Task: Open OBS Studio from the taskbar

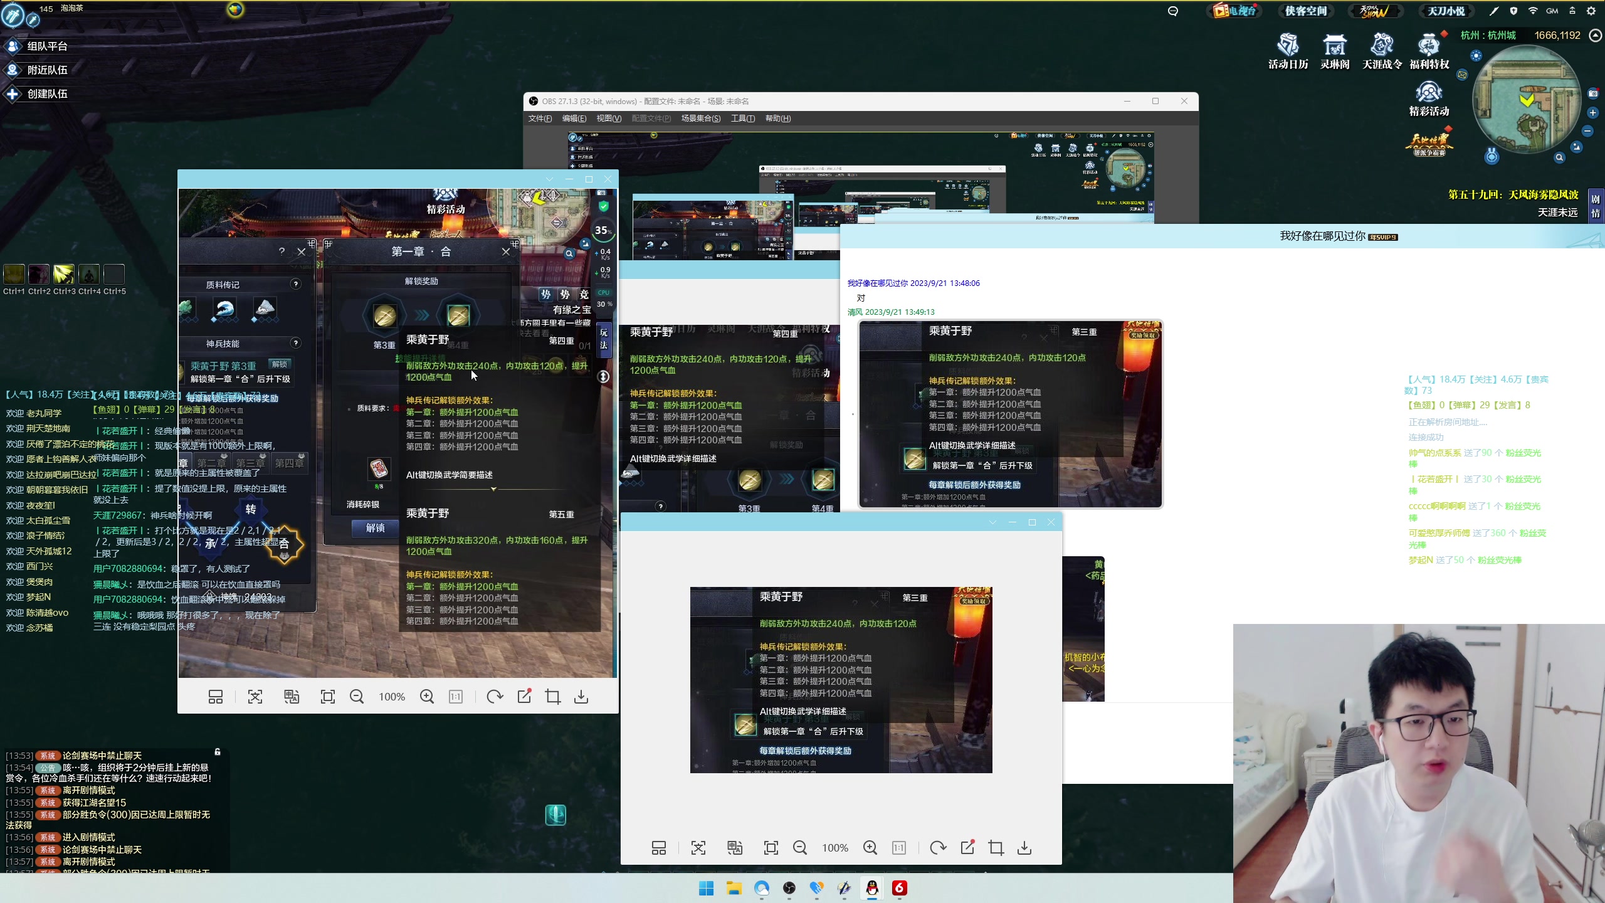Action: pos(789,888)
